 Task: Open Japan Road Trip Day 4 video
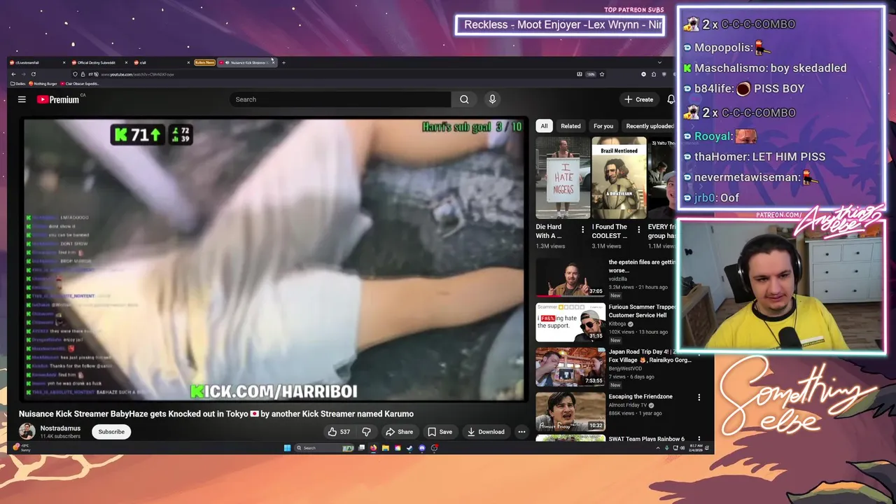570,367
